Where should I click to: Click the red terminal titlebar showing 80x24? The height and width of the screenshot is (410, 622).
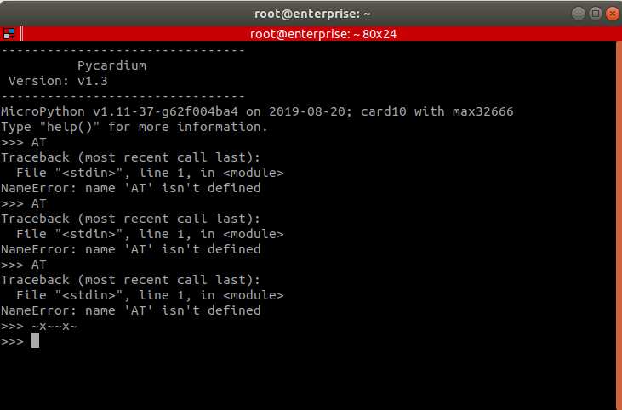(x=323, y=35)
